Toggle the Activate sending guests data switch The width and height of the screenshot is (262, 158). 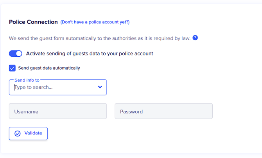click(16, 54)
